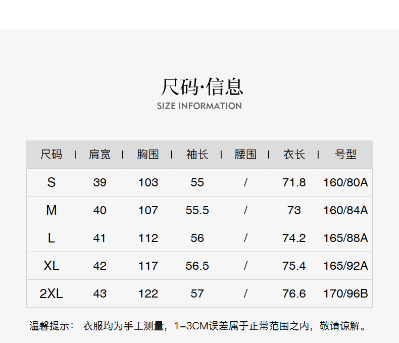Viewport: 399px width, 343px height.
Task: Select the 腰围 column header
Action: tap(245, 155)
